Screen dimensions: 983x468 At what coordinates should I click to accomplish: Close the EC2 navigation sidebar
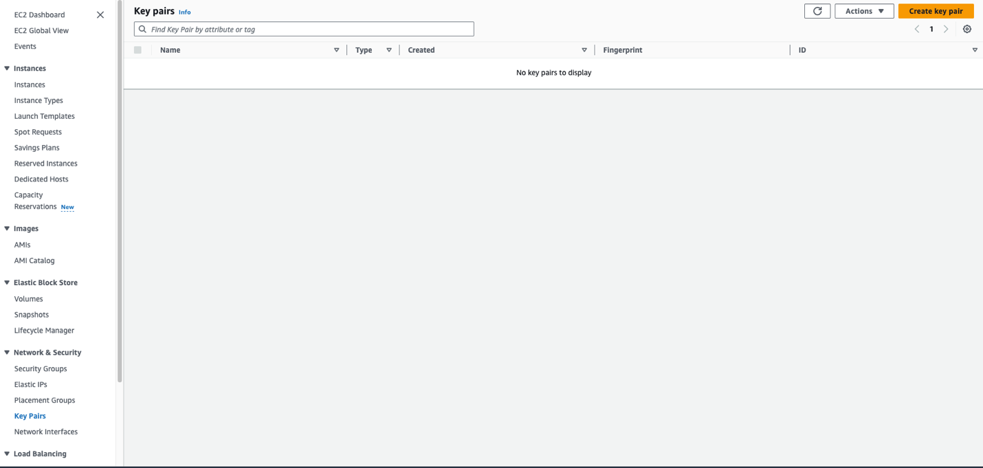[100, 14]
